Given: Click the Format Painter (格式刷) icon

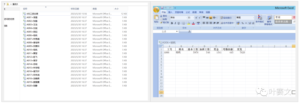Looking at the screenshot, I should coord(161,23).
